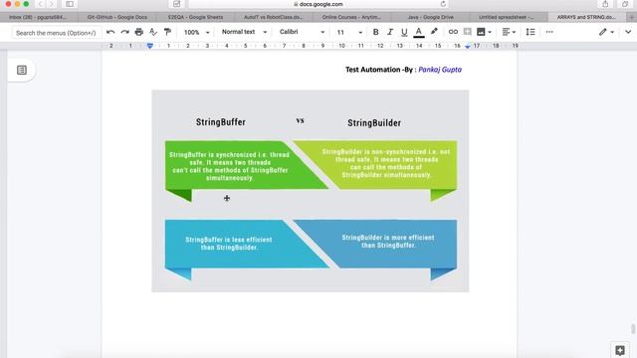The image size is (637, 358).
Task: Collapse the menus with chevron arrow
Action: [x=628, y=32]
